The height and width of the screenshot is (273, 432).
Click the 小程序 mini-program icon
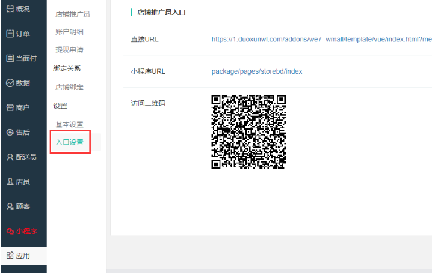coord(10,231)
